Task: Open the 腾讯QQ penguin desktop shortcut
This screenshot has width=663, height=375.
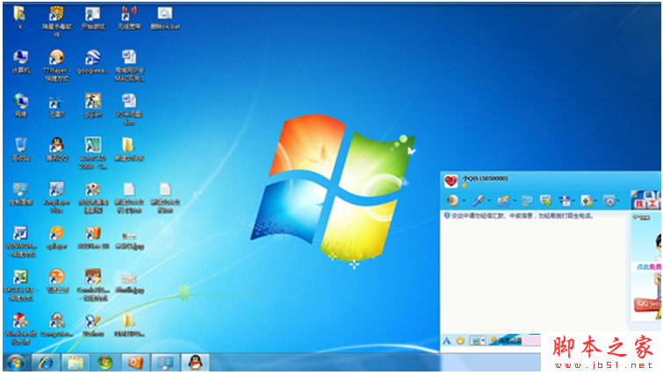Action: tap(57, 149)
